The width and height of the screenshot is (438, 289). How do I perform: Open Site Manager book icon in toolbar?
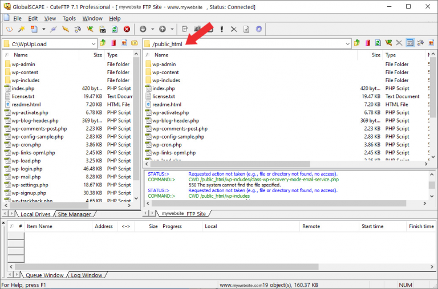click(x=9, y=29)
